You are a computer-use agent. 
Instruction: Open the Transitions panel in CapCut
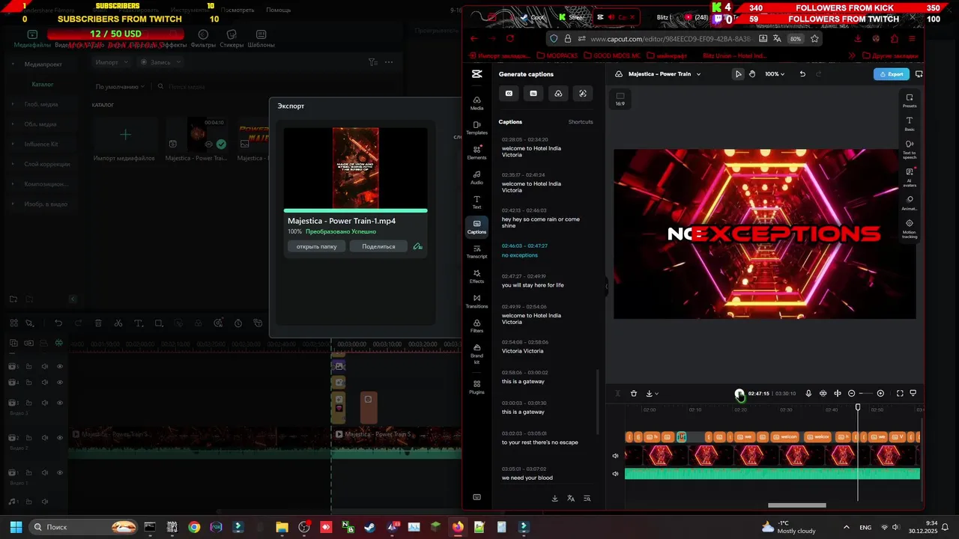coord(477,301)
